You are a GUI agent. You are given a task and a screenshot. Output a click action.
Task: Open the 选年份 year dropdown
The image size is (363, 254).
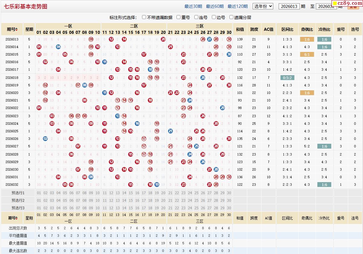pos(263,6)
